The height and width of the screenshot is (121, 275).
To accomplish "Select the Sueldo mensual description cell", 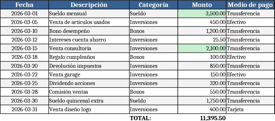I will pyautogui.click(x=89, y=13).
